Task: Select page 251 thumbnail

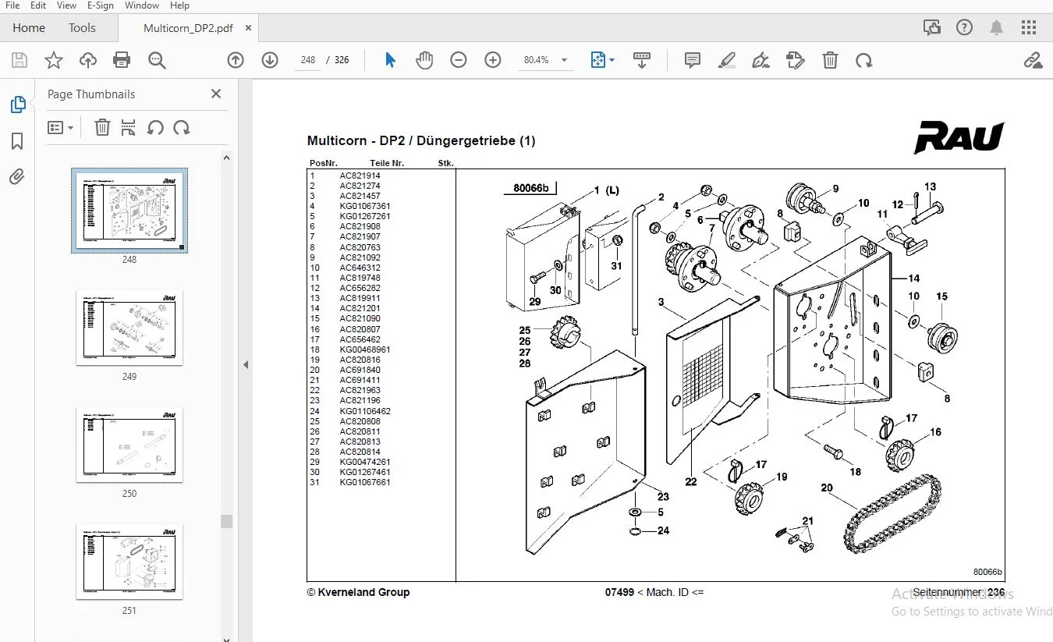Action: click(129, 562)
